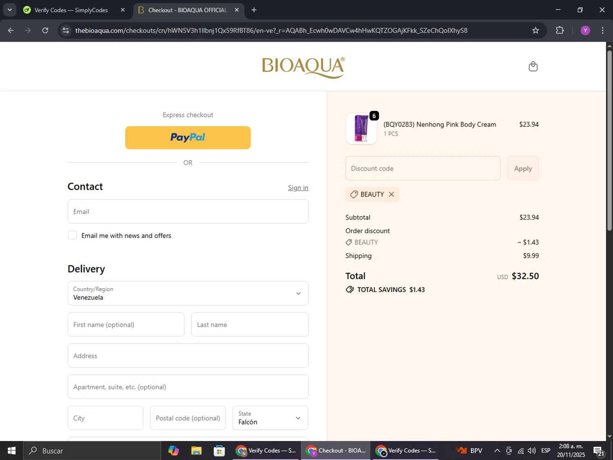This screenshot has width=613, height=460.
Task: Go back to the previous page
Action: click(x=11, y=30)
